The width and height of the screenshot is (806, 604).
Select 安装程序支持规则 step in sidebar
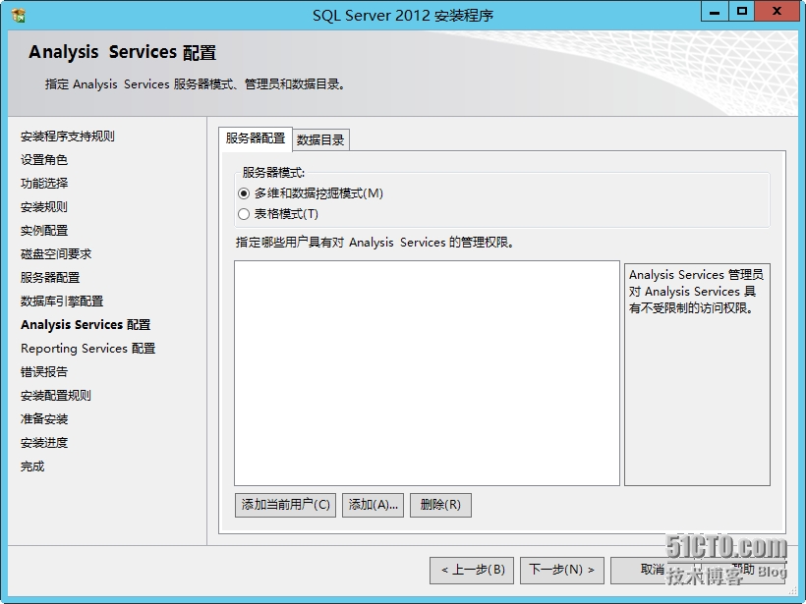68,137
